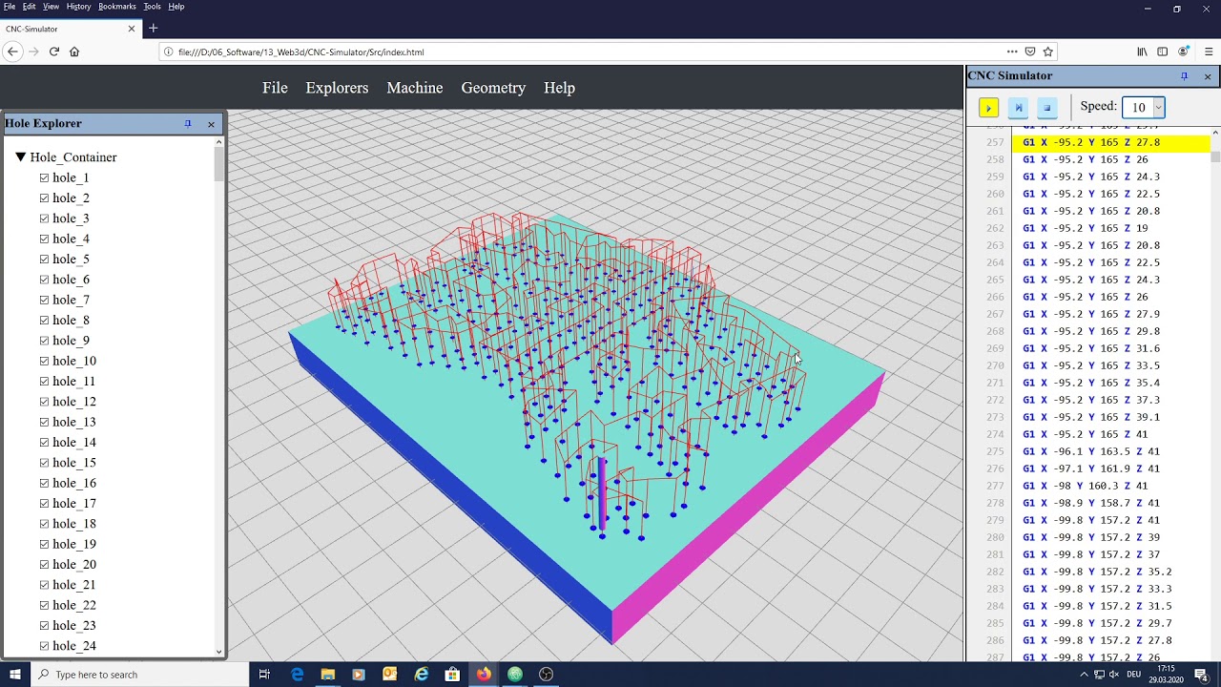Open Firefox Bookmarks menu
Screen dimensions: 1221x687
click(117, 7)
